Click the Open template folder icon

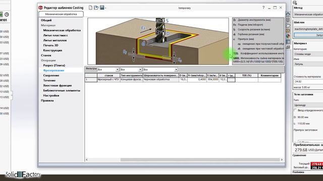point(96,8)
